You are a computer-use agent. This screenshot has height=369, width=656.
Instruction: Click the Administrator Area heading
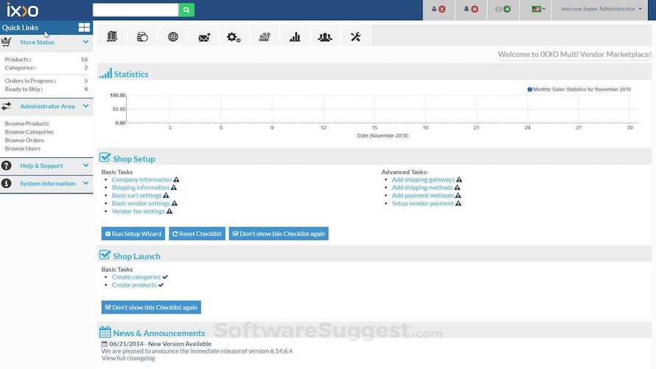(47, 106)
